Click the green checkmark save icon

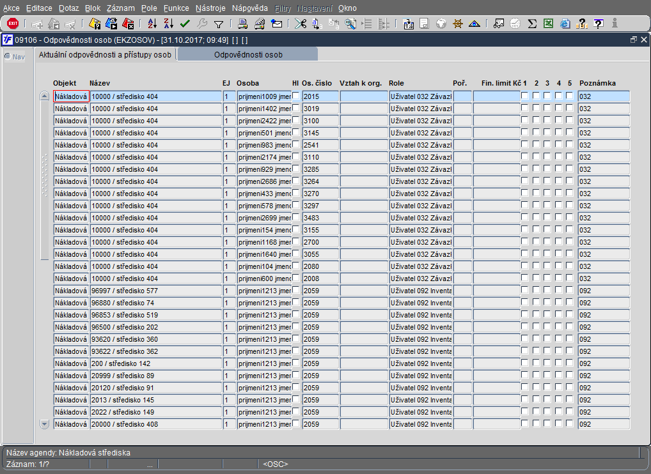(185, 24)
